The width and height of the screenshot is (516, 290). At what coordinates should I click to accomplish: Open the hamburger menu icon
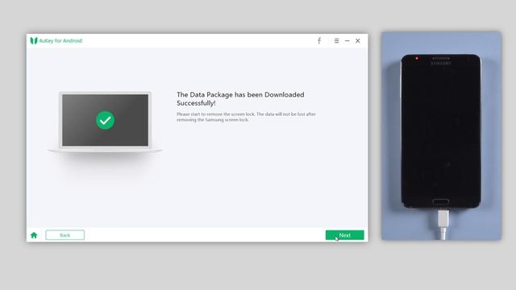point(336,41)
